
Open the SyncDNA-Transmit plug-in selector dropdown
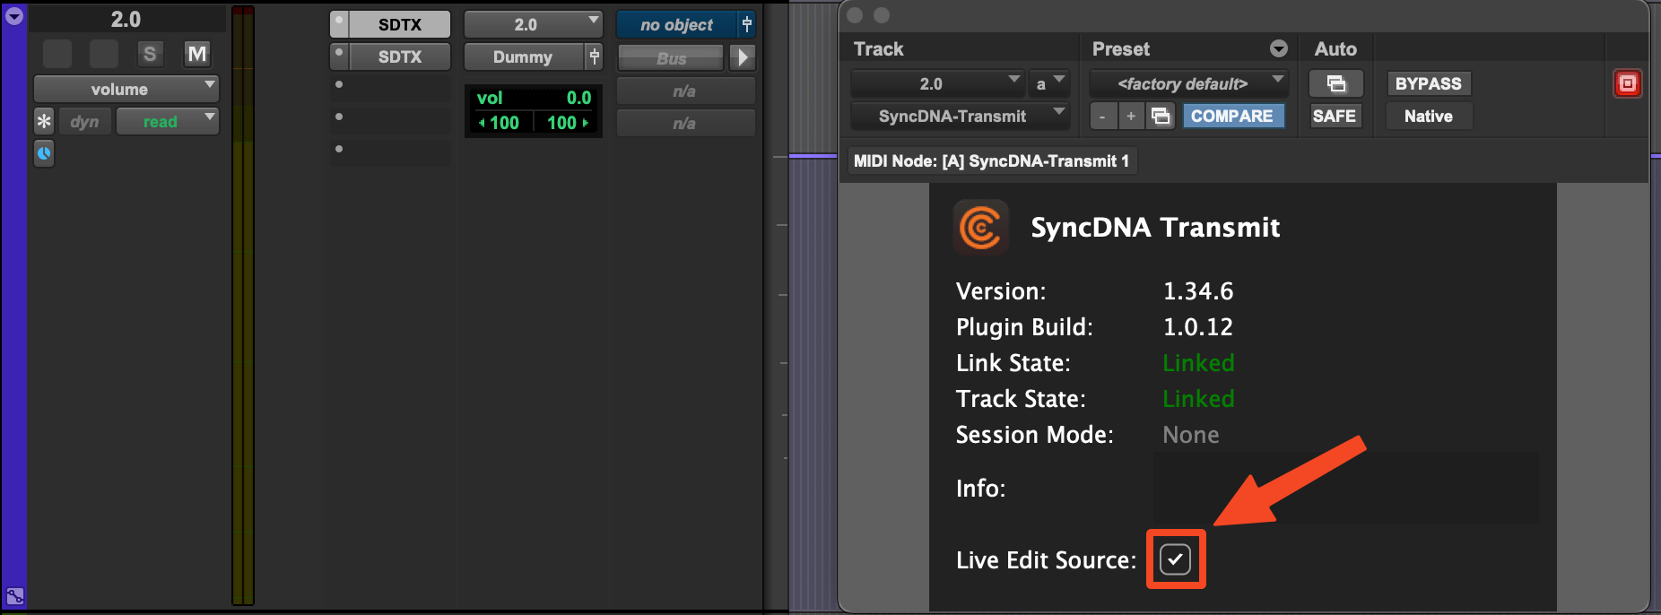coord(959,116)
